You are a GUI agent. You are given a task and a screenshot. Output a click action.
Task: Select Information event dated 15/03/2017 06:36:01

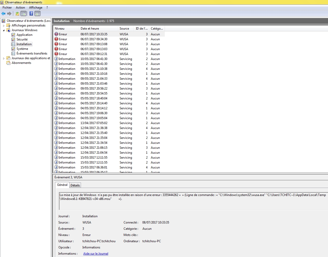[x=109, y=167]
